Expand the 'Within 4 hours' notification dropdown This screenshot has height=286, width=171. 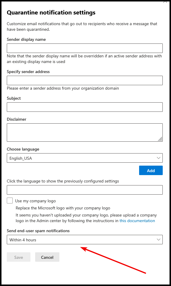coord(85,240)
